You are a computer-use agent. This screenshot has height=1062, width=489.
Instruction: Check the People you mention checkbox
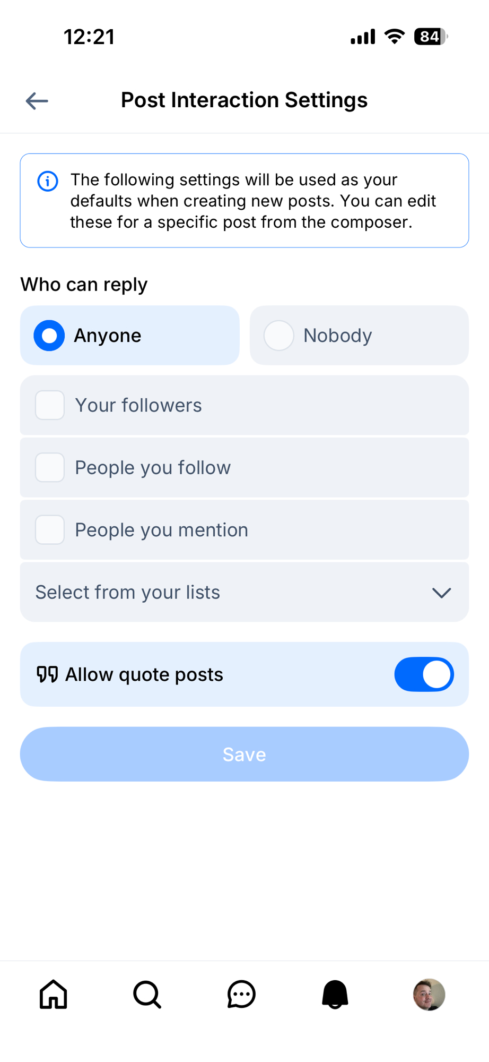click(x=50, y=529)
